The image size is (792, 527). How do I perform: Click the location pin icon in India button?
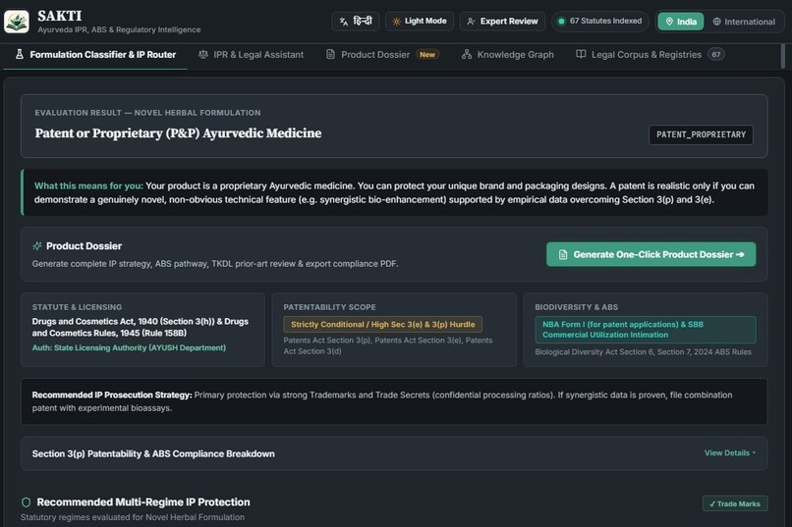[669, 22]
